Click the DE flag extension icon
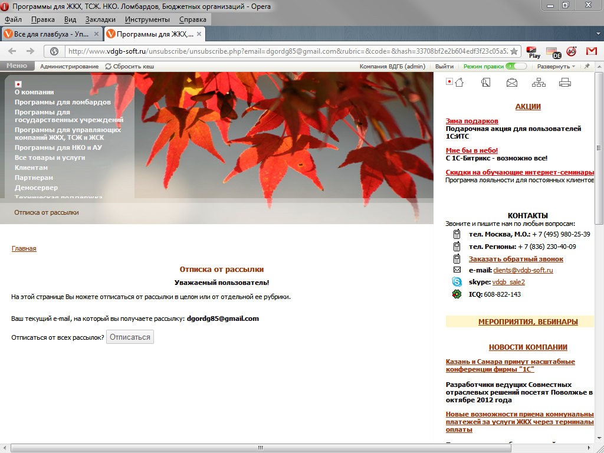 [553, 52]
